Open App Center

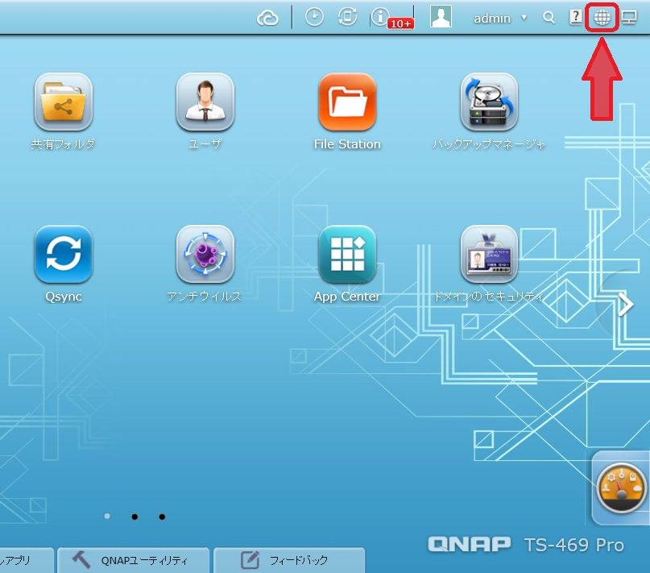coord(347,255)
